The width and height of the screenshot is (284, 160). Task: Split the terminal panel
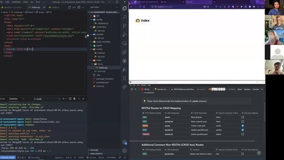click(x=70, y=99)
